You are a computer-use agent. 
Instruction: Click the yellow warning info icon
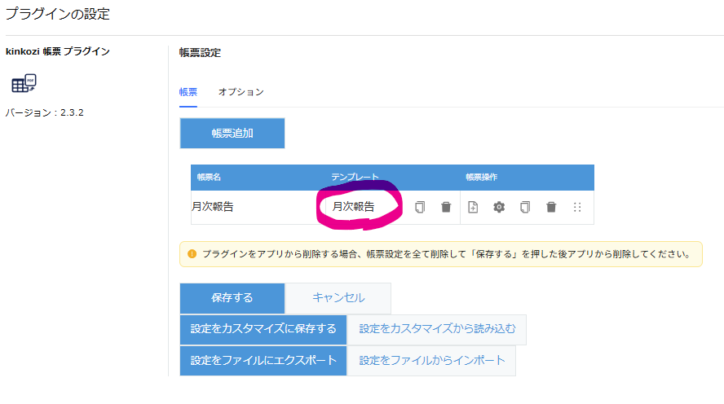tap(191, 254)
